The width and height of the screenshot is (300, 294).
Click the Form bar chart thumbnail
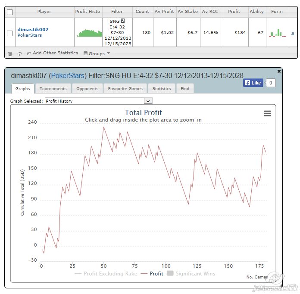click(277, 33)
